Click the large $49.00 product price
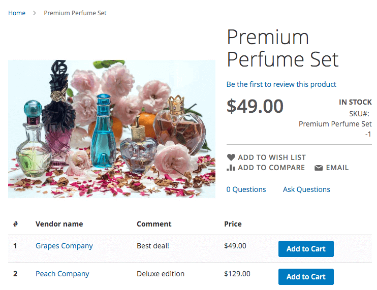The height and width of the screenshot is (290, 377). click(255, 106)
